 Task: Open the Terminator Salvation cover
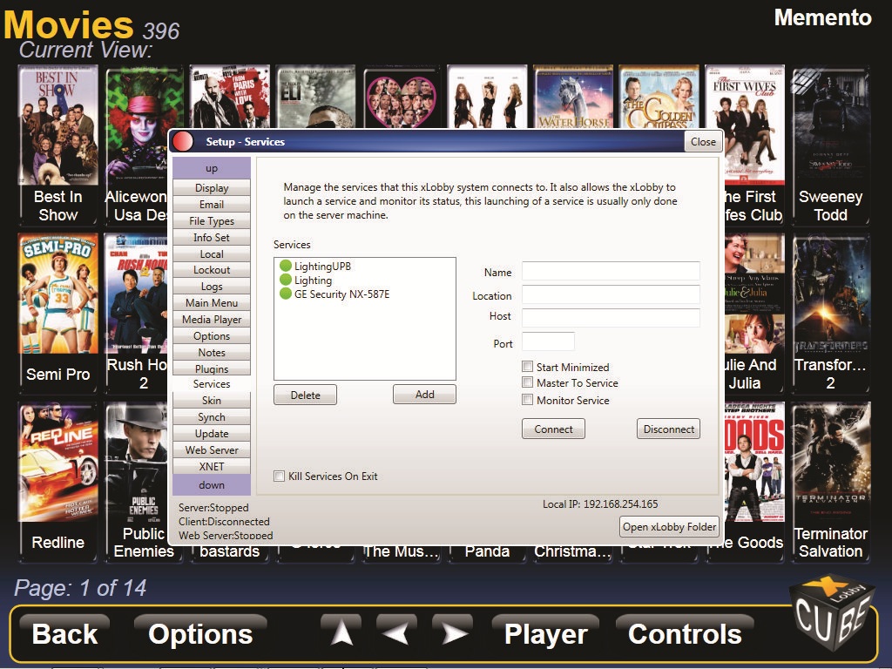click(830, 462)
